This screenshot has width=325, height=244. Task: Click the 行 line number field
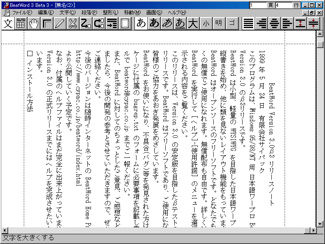pyautogui.click(x=284, y=5)
